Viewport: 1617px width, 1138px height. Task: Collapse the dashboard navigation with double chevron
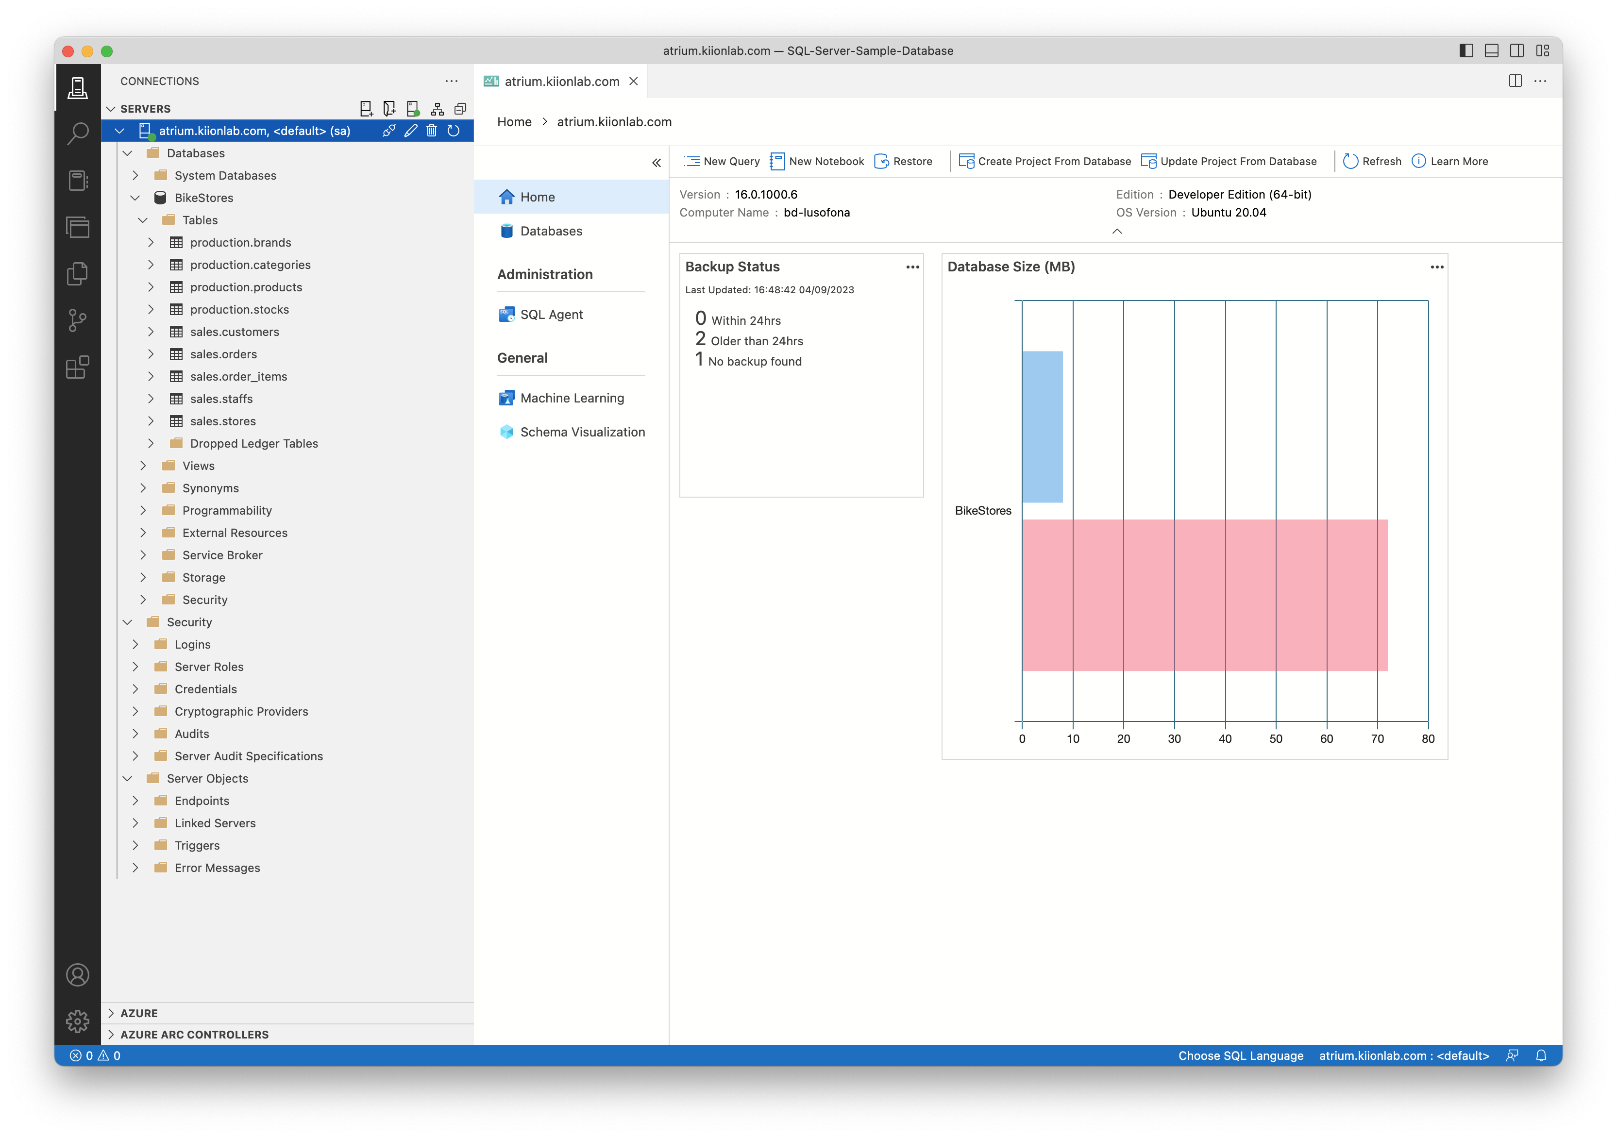tap(657, 163)
